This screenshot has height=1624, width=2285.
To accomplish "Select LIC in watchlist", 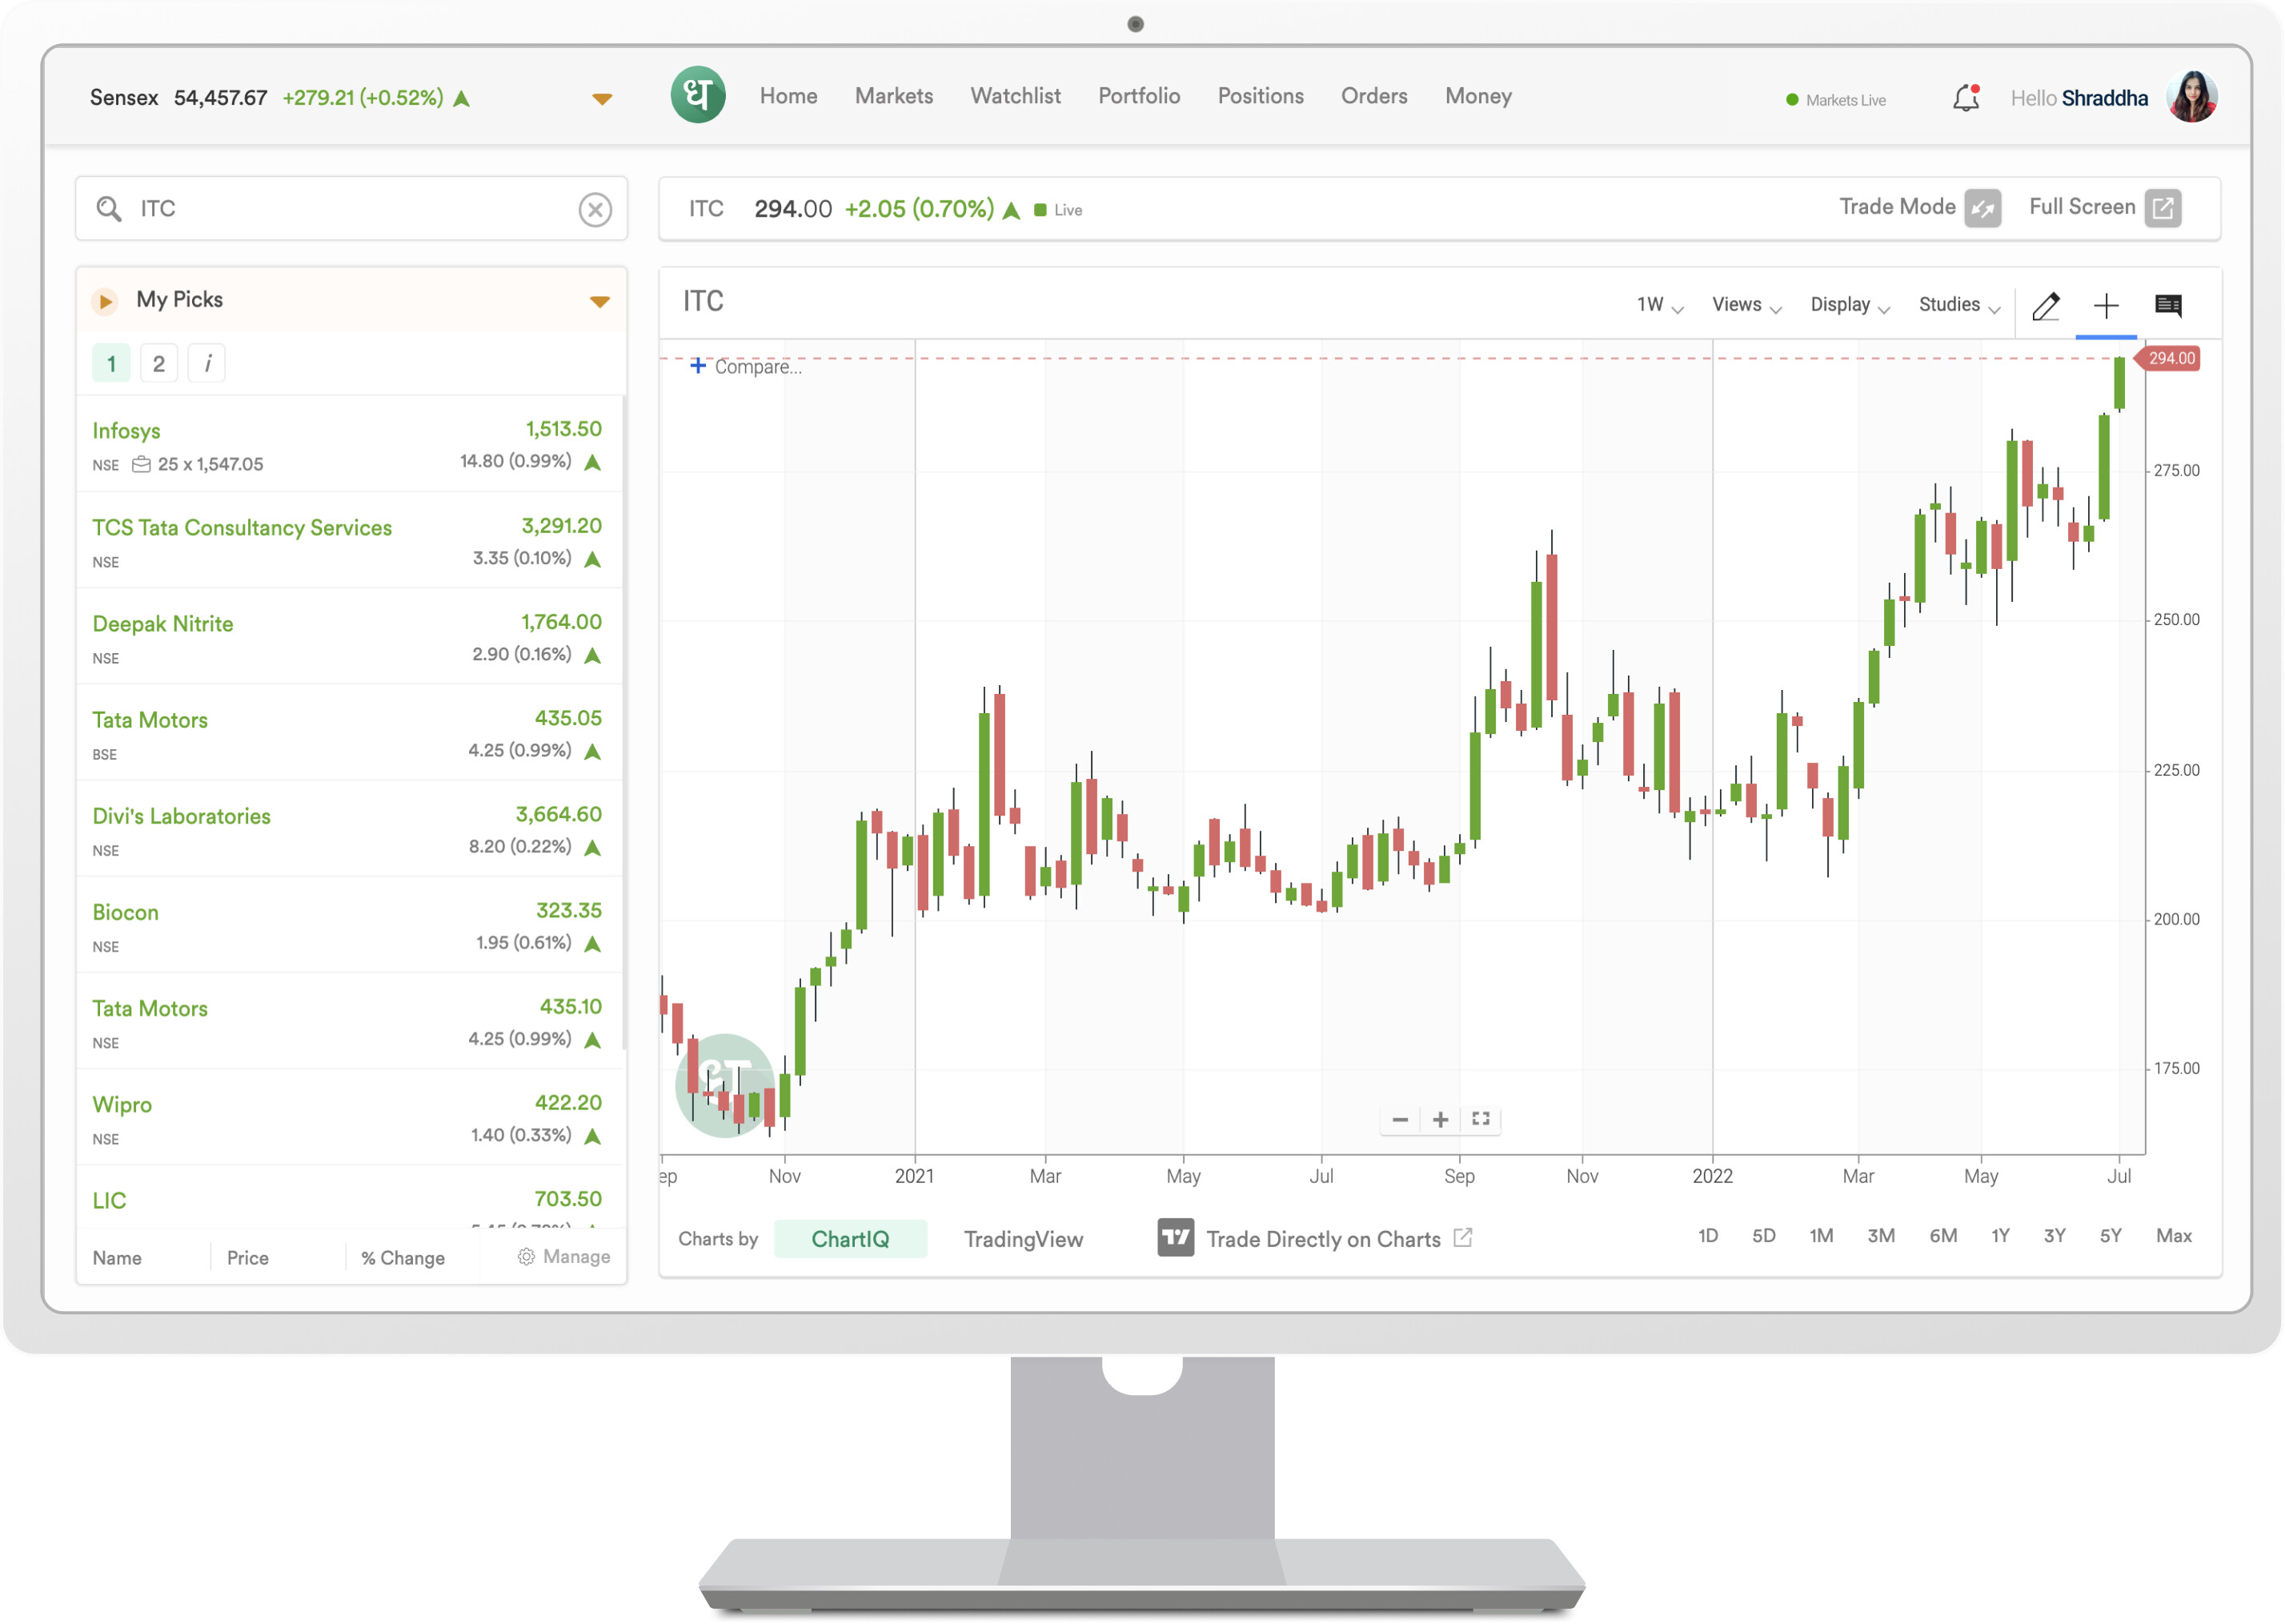I will click(x=349, y=1198).
